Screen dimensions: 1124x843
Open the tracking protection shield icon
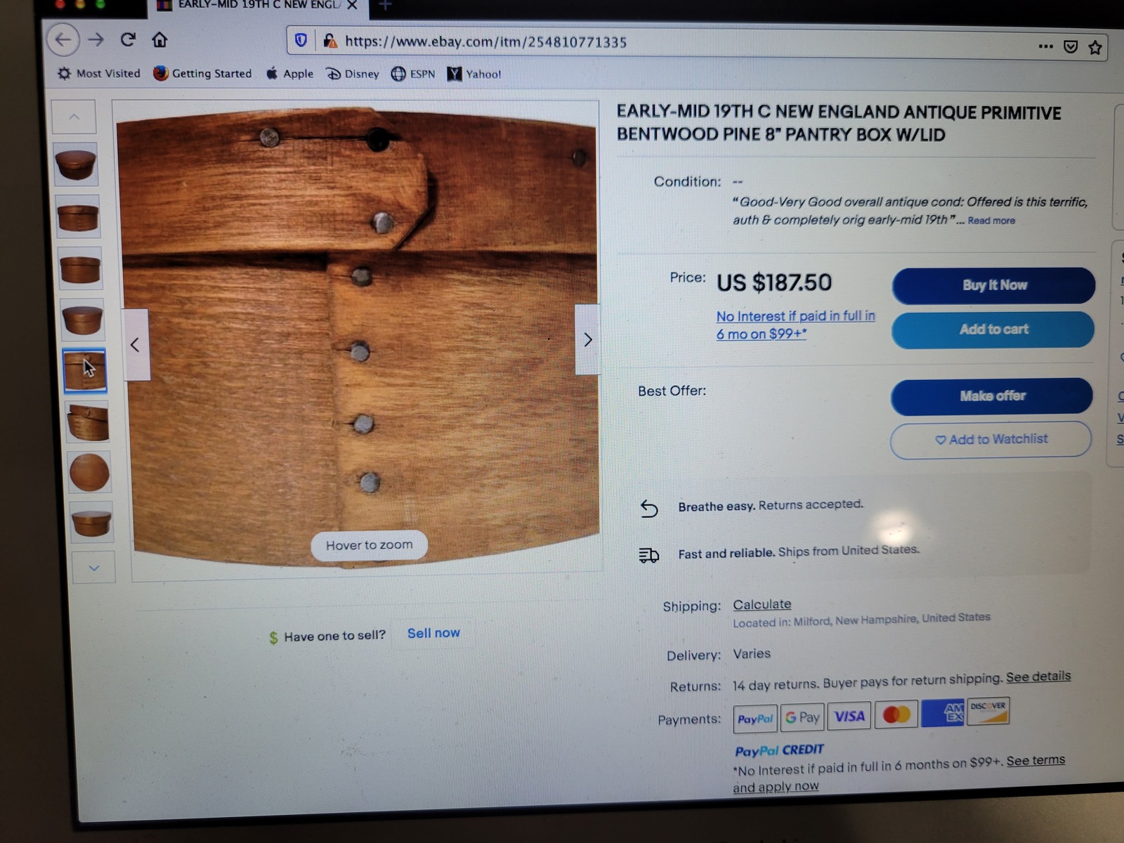[x=301, y=41]
